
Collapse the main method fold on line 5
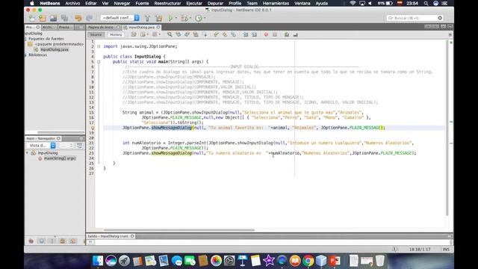[x=99, y=62]
